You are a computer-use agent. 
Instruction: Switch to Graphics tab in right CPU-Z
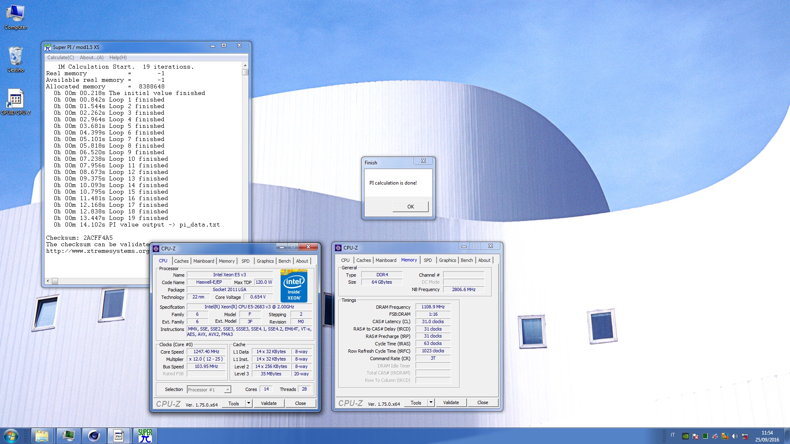[x=447, y=260]
